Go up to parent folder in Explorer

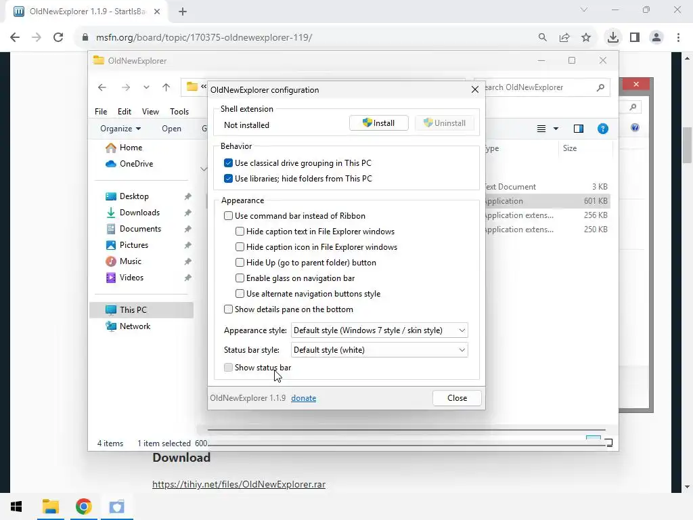166,87
